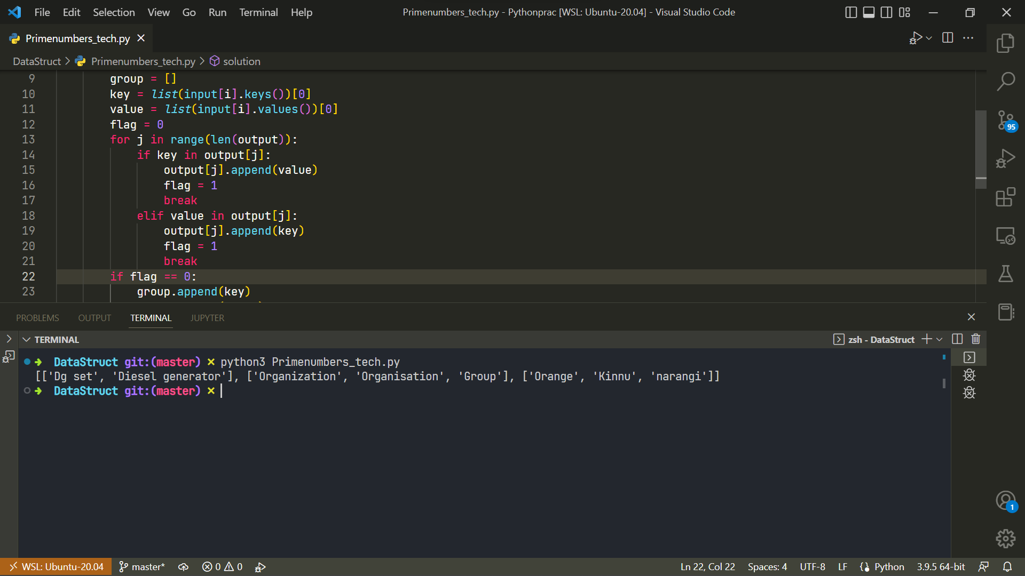Open the Extensions view
Image resolution: width=1025 pixels, height=576 pixels.
click(1005, 197)
